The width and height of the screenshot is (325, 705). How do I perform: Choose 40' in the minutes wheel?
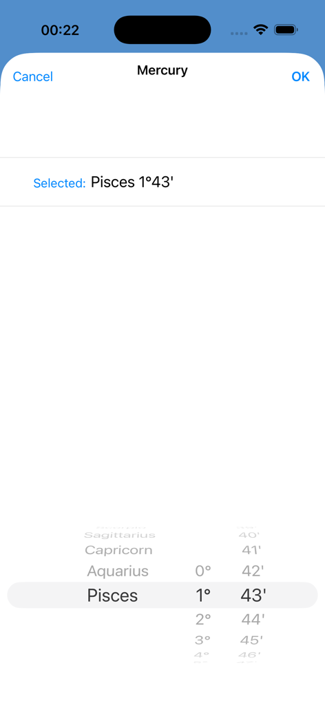pos(250,535)
